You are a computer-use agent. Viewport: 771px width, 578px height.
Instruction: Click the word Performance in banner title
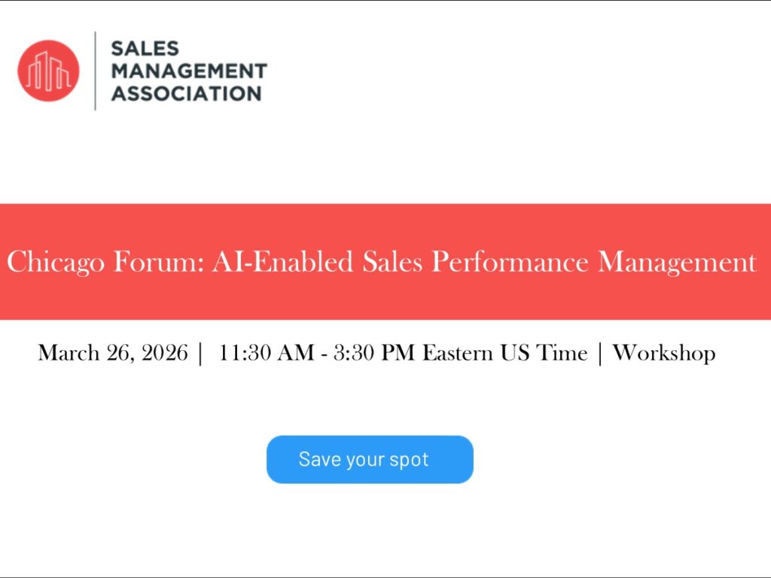(x=510, y=262)
